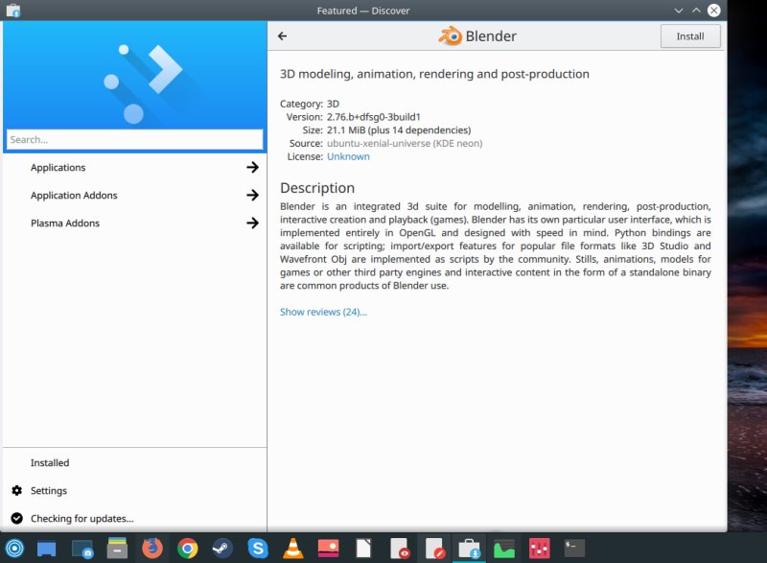Launch Skype from the taskbar

point(258,549)
